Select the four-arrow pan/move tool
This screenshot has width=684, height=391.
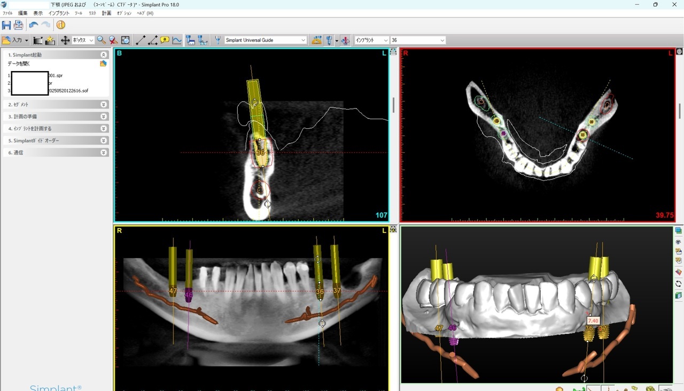click(x=65, y=40)
